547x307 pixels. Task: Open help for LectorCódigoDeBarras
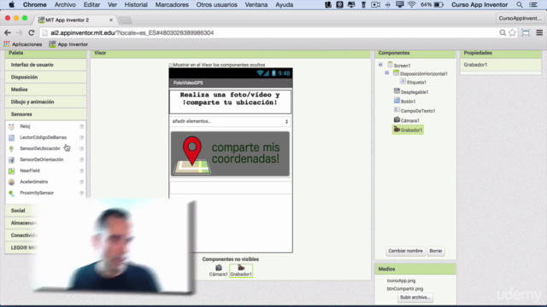pos(82,137)
